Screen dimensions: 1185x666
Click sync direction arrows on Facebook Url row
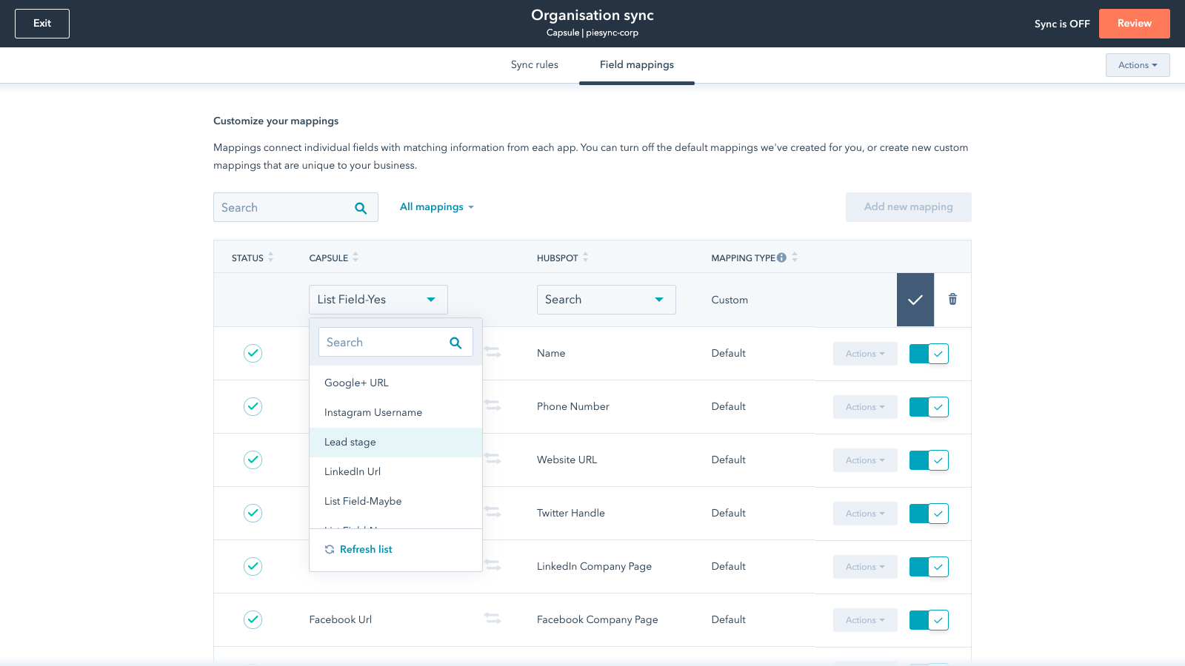[492, 619]
